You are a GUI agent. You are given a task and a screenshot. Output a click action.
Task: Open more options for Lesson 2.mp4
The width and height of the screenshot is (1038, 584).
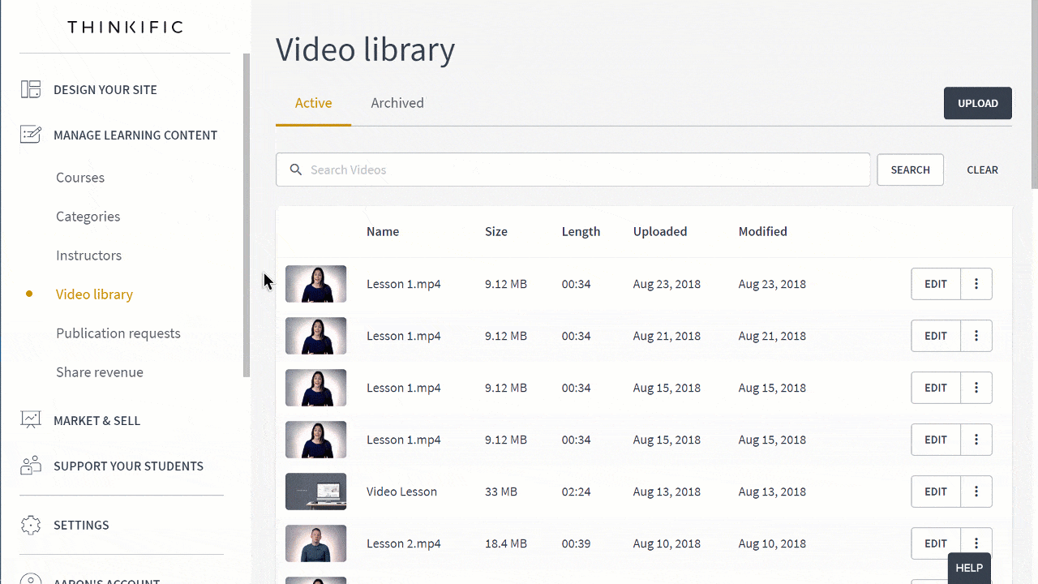point(976,543)
